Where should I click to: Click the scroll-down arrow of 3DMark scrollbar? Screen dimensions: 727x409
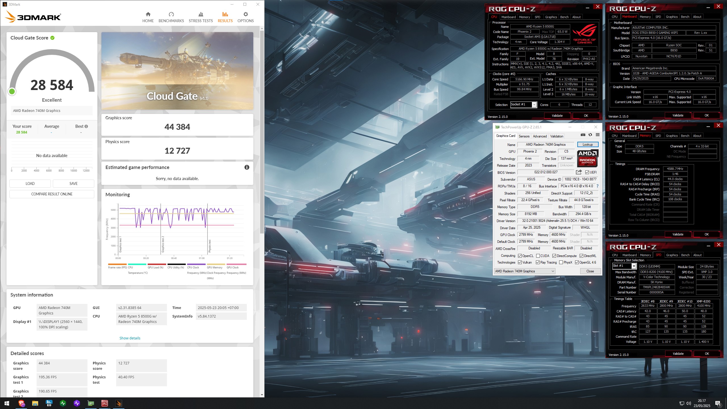pos(262,395)
